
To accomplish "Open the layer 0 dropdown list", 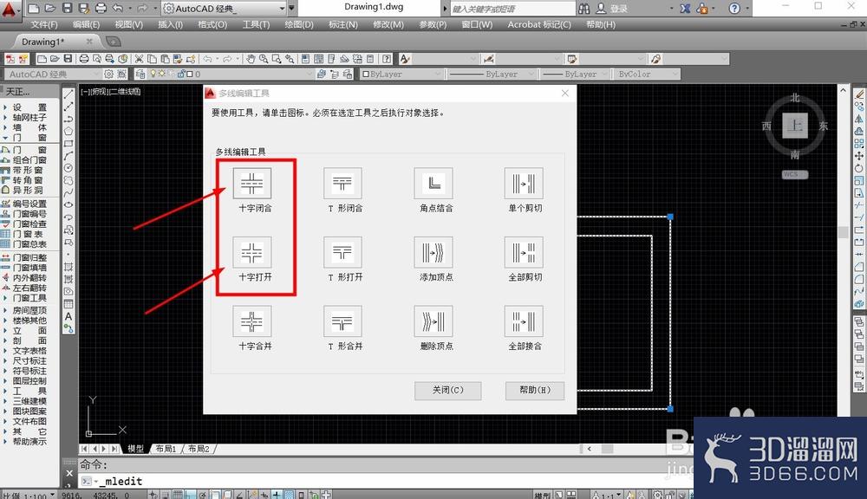I will tap(310, 74).
